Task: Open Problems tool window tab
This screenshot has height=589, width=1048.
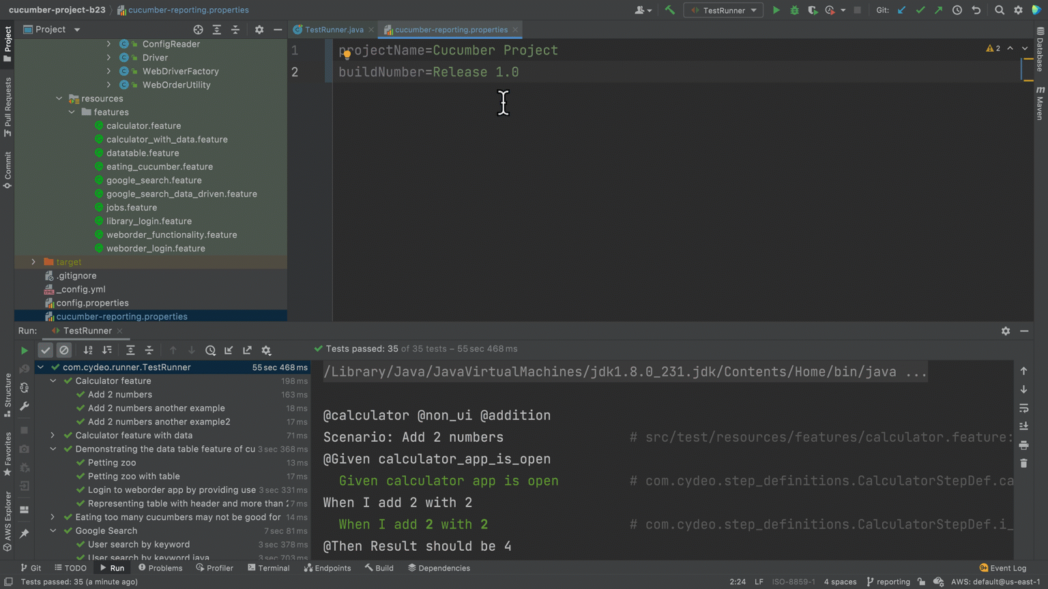Action: point(160,568)
